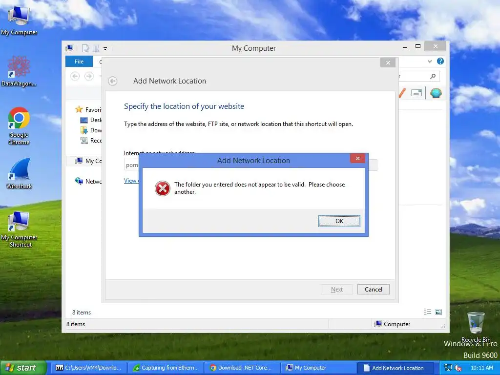Click the search magnifier icon in Explorer

pos(433,76)
